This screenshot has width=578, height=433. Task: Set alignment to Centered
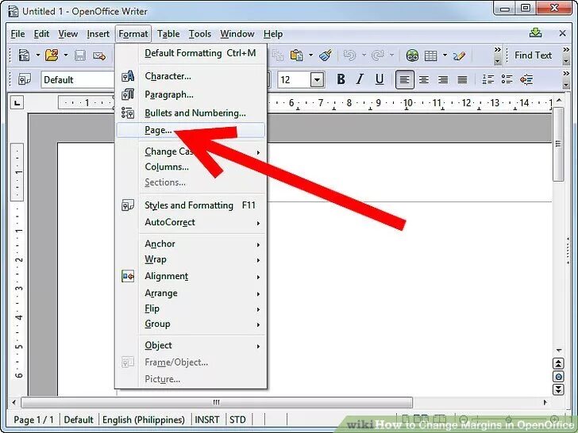click(x=424, y=79)
